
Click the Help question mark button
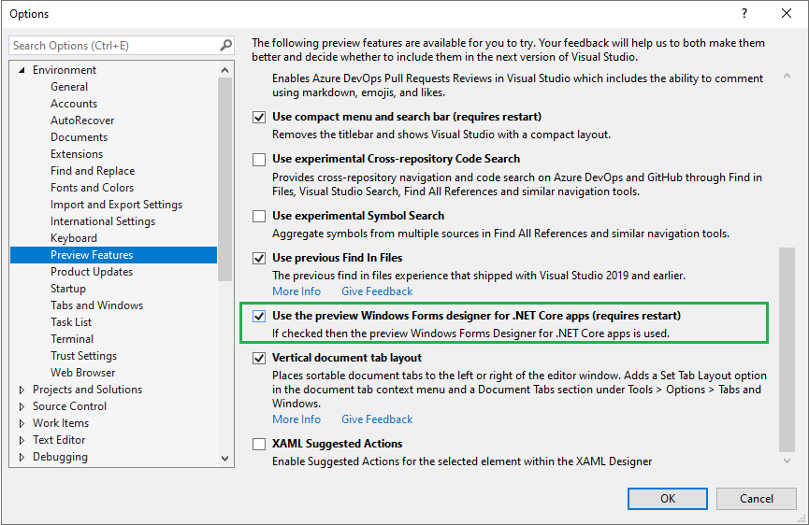coord(744,13)
